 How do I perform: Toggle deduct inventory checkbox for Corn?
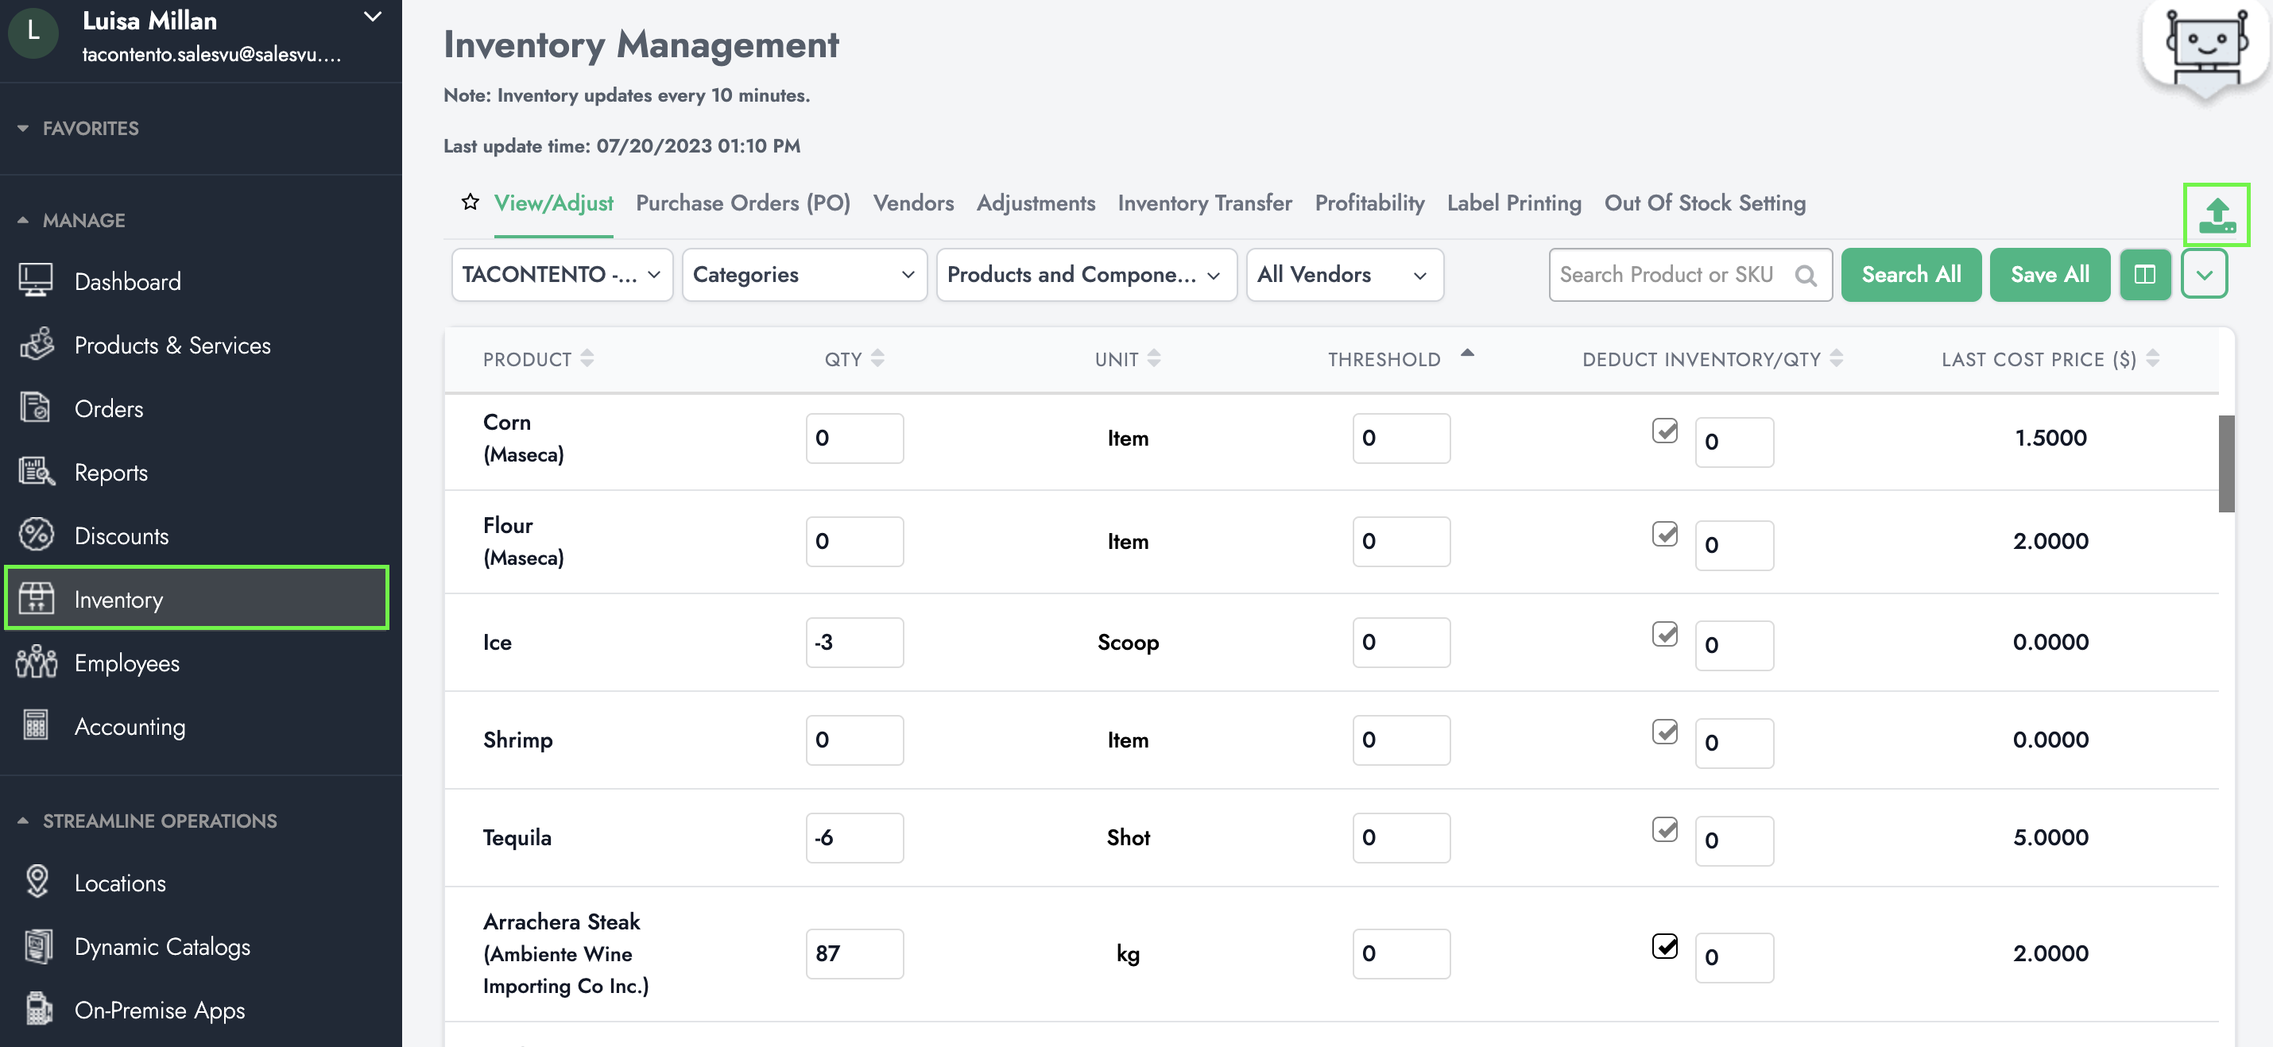(1664, 431)
